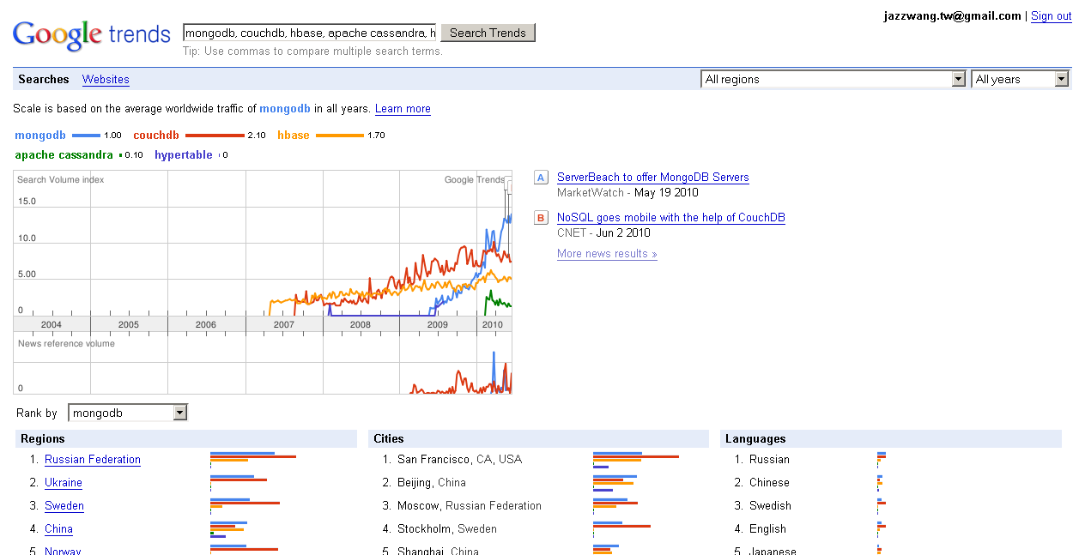
Task: Click the blue news marker A icon
Action: tap(541, 178)
